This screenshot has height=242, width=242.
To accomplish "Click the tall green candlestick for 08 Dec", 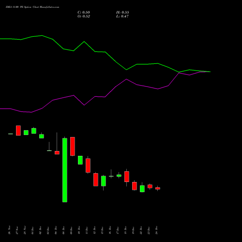I will coord(65,170).
